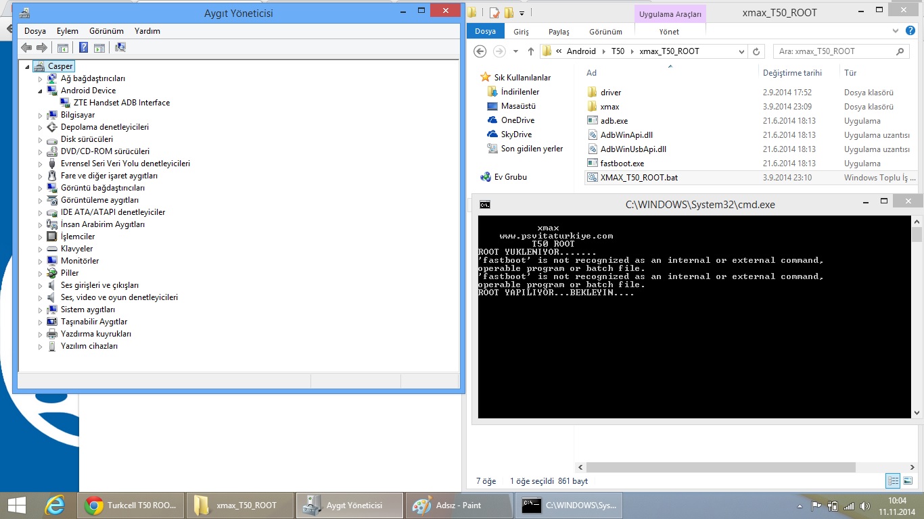
Task: Select the fastboot.exe file
Action: 622,164
